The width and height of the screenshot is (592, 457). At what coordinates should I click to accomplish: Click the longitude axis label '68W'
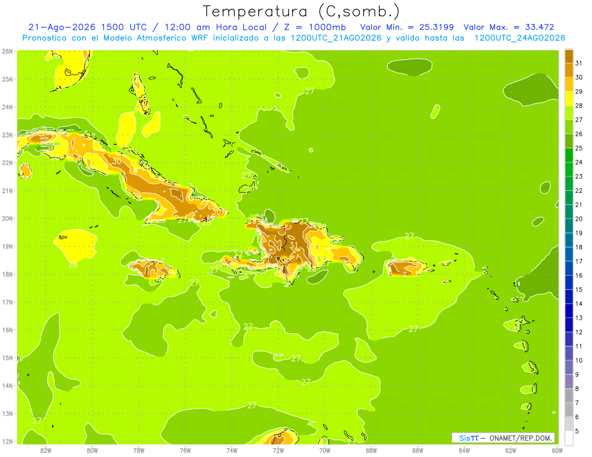pyautogui.click(x=371, y=450)
